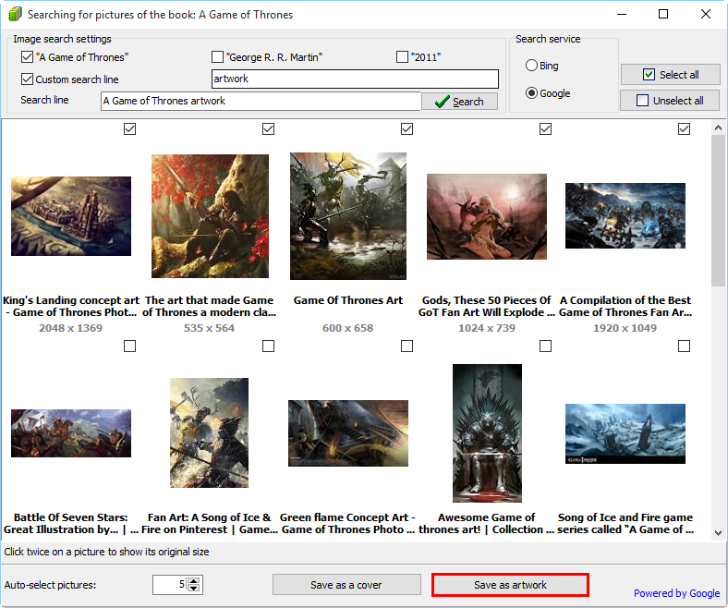728x608 pixels.
Task: Select the Fan Art Song of Ice thumbnail
Action: 209,432
